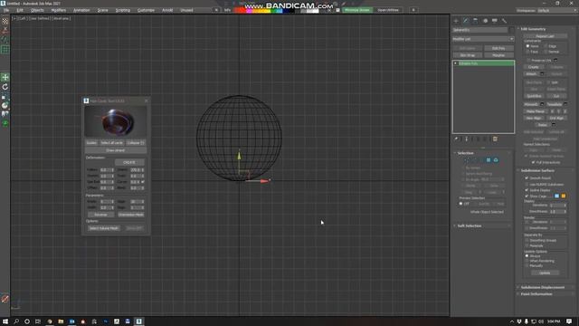Open the Modifiers menu
Screen dimensions: 579x326
[58, 10]
